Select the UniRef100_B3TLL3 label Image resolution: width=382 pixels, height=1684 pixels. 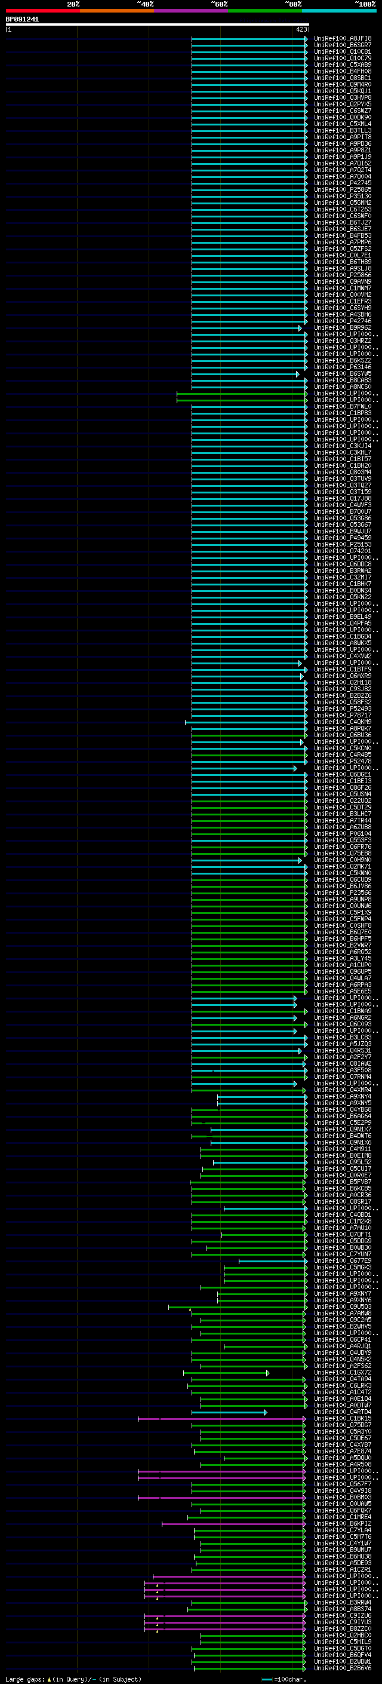tap(343, 131)
